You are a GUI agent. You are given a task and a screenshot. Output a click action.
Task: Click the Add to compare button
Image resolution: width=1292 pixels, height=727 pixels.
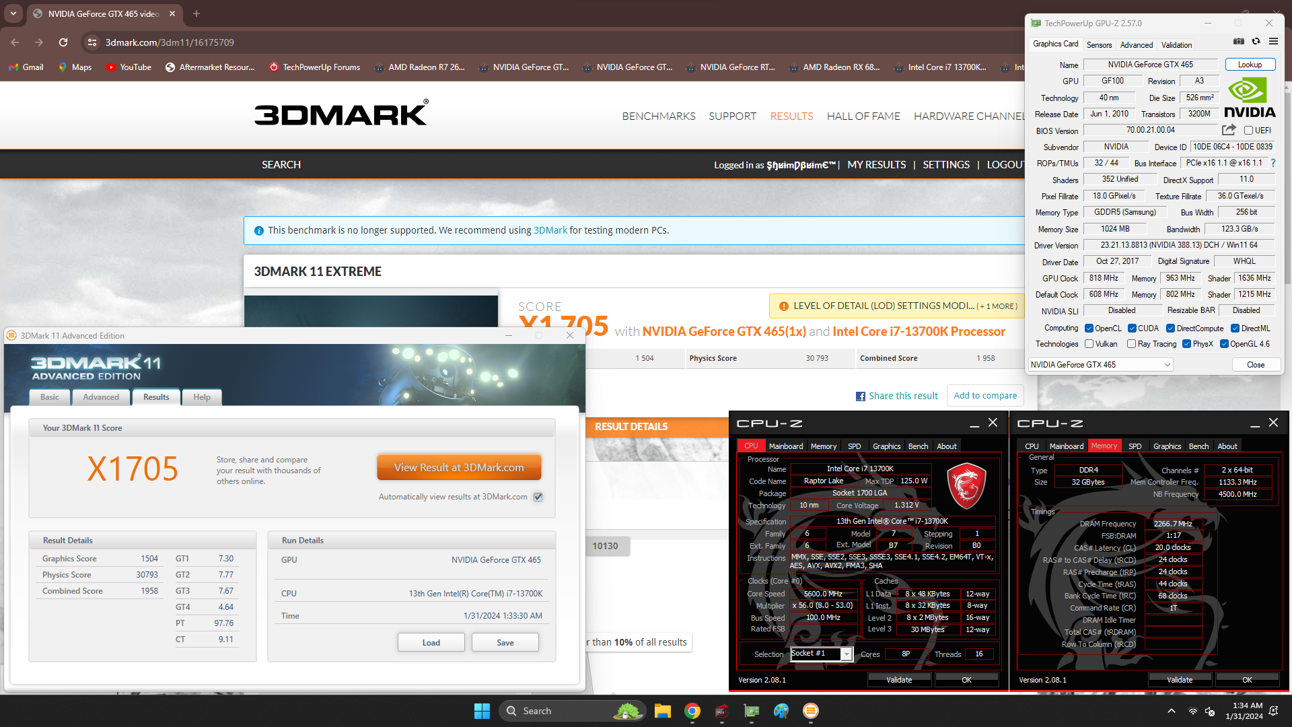click(x=985, y=396)
